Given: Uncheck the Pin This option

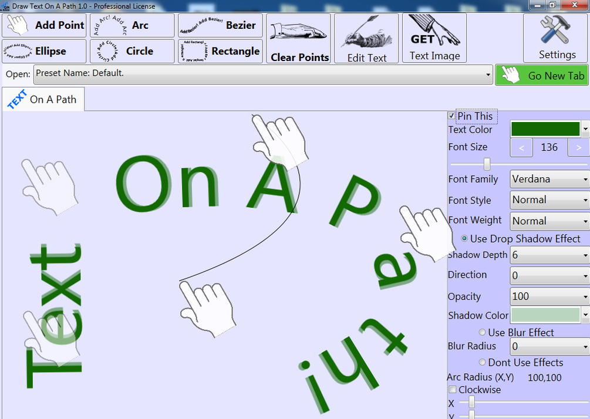Looking at the screenshot, I should pyautogui.click(x=452, y=116).
